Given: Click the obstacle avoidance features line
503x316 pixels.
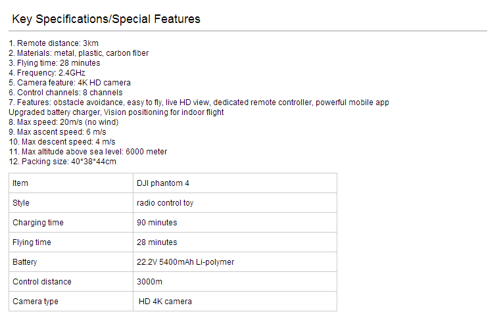Looking at the screenshot, I should click(x=199, y=102).
